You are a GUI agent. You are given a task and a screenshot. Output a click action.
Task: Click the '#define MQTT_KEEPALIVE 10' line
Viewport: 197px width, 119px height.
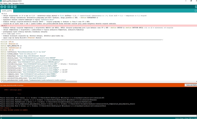(11, 46)
